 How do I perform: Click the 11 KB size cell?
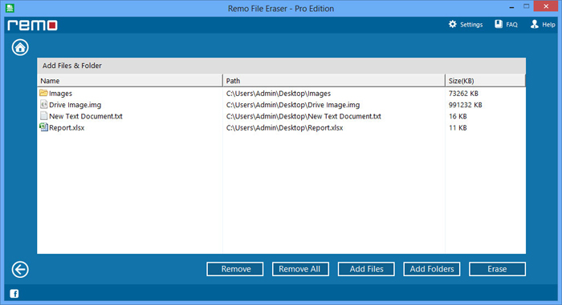point(458,127)
